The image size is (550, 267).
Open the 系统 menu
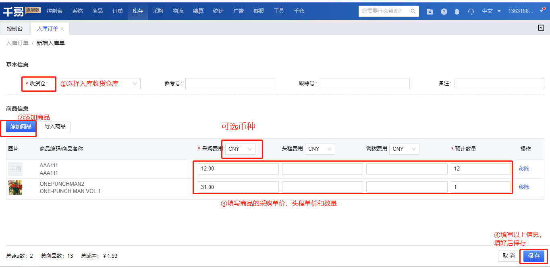77,11
